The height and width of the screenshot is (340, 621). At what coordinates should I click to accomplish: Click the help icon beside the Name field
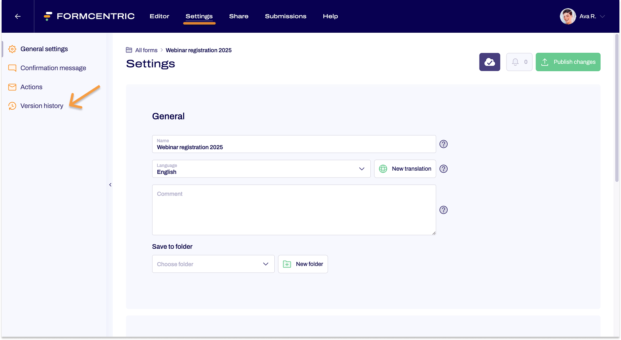click(444, 144)
